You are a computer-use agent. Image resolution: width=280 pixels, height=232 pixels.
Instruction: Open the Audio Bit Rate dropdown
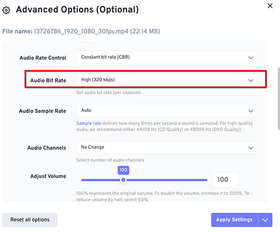[x=167, y=80]
